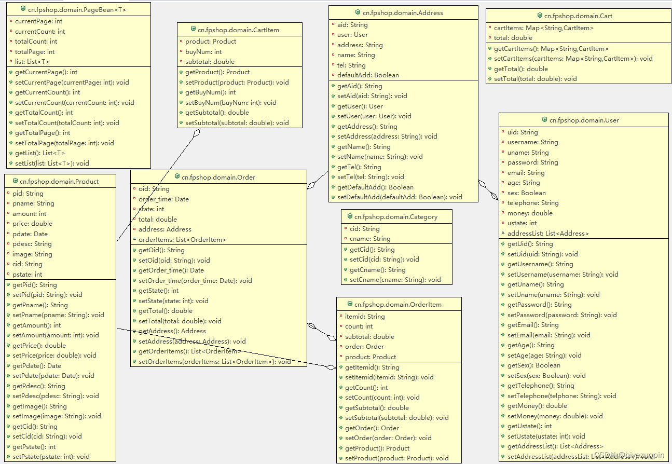This screenshot has height=464, width=672.
Task: Select setSubtotal(subtotal: double): void in CartItem
Action: point(237,122)
